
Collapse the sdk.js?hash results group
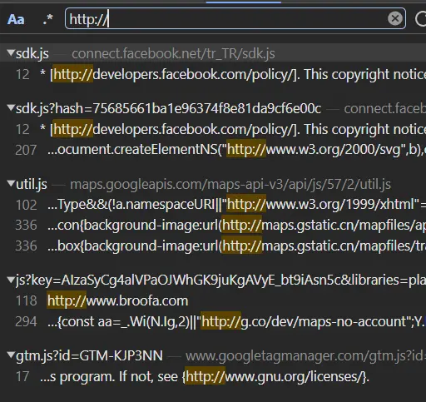tap(11, 107)
